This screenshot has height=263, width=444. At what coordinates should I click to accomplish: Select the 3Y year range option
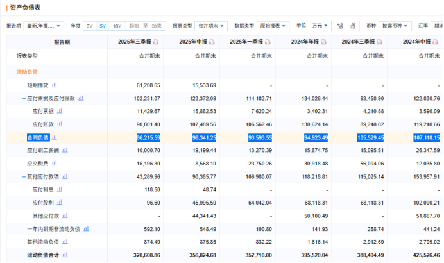[90, 26]
